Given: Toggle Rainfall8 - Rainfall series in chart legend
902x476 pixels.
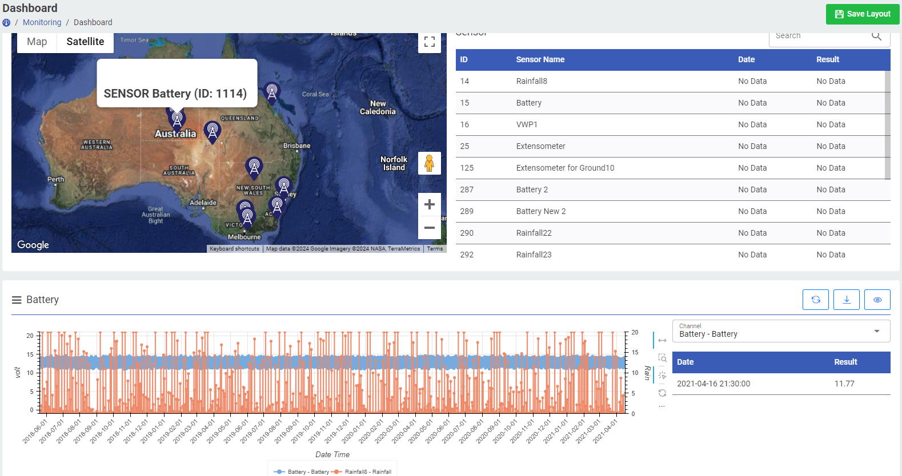Looking at the screenshot, I should (x=363, y=471).
